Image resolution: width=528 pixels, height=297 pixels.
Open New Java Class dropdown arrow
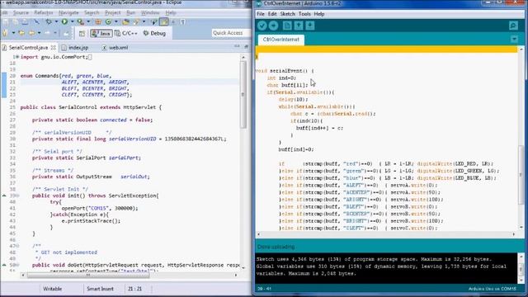115,22
